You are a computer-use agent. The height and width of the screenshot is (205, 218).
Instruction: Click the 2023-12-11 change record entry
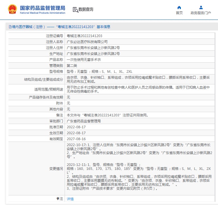tap(139, 177)
